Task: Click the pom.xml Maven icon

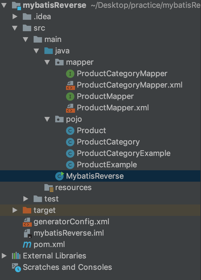Action: click(x=27, y=244)
